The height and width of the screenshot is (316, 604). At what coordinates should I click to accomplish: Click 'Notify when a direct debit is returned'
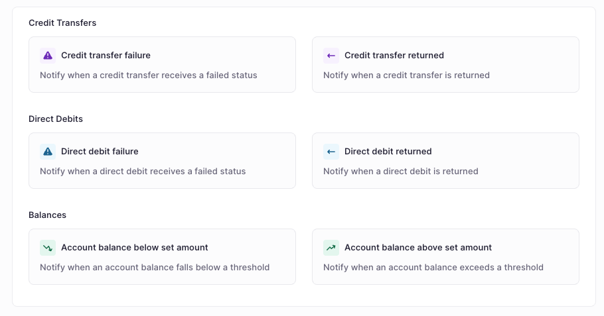point(400,172)
